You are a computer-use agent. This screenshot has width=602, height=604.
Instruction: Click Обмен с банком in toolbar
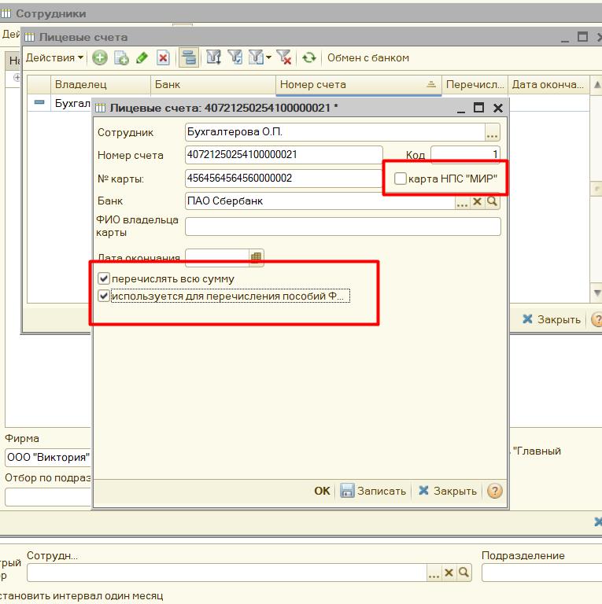[x=367, y=57]
